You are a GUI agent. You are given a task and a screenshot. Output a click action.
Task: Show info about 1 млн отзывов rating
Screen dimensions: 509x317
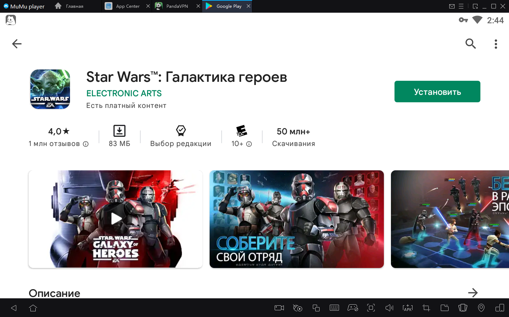(x=86, y=144)
